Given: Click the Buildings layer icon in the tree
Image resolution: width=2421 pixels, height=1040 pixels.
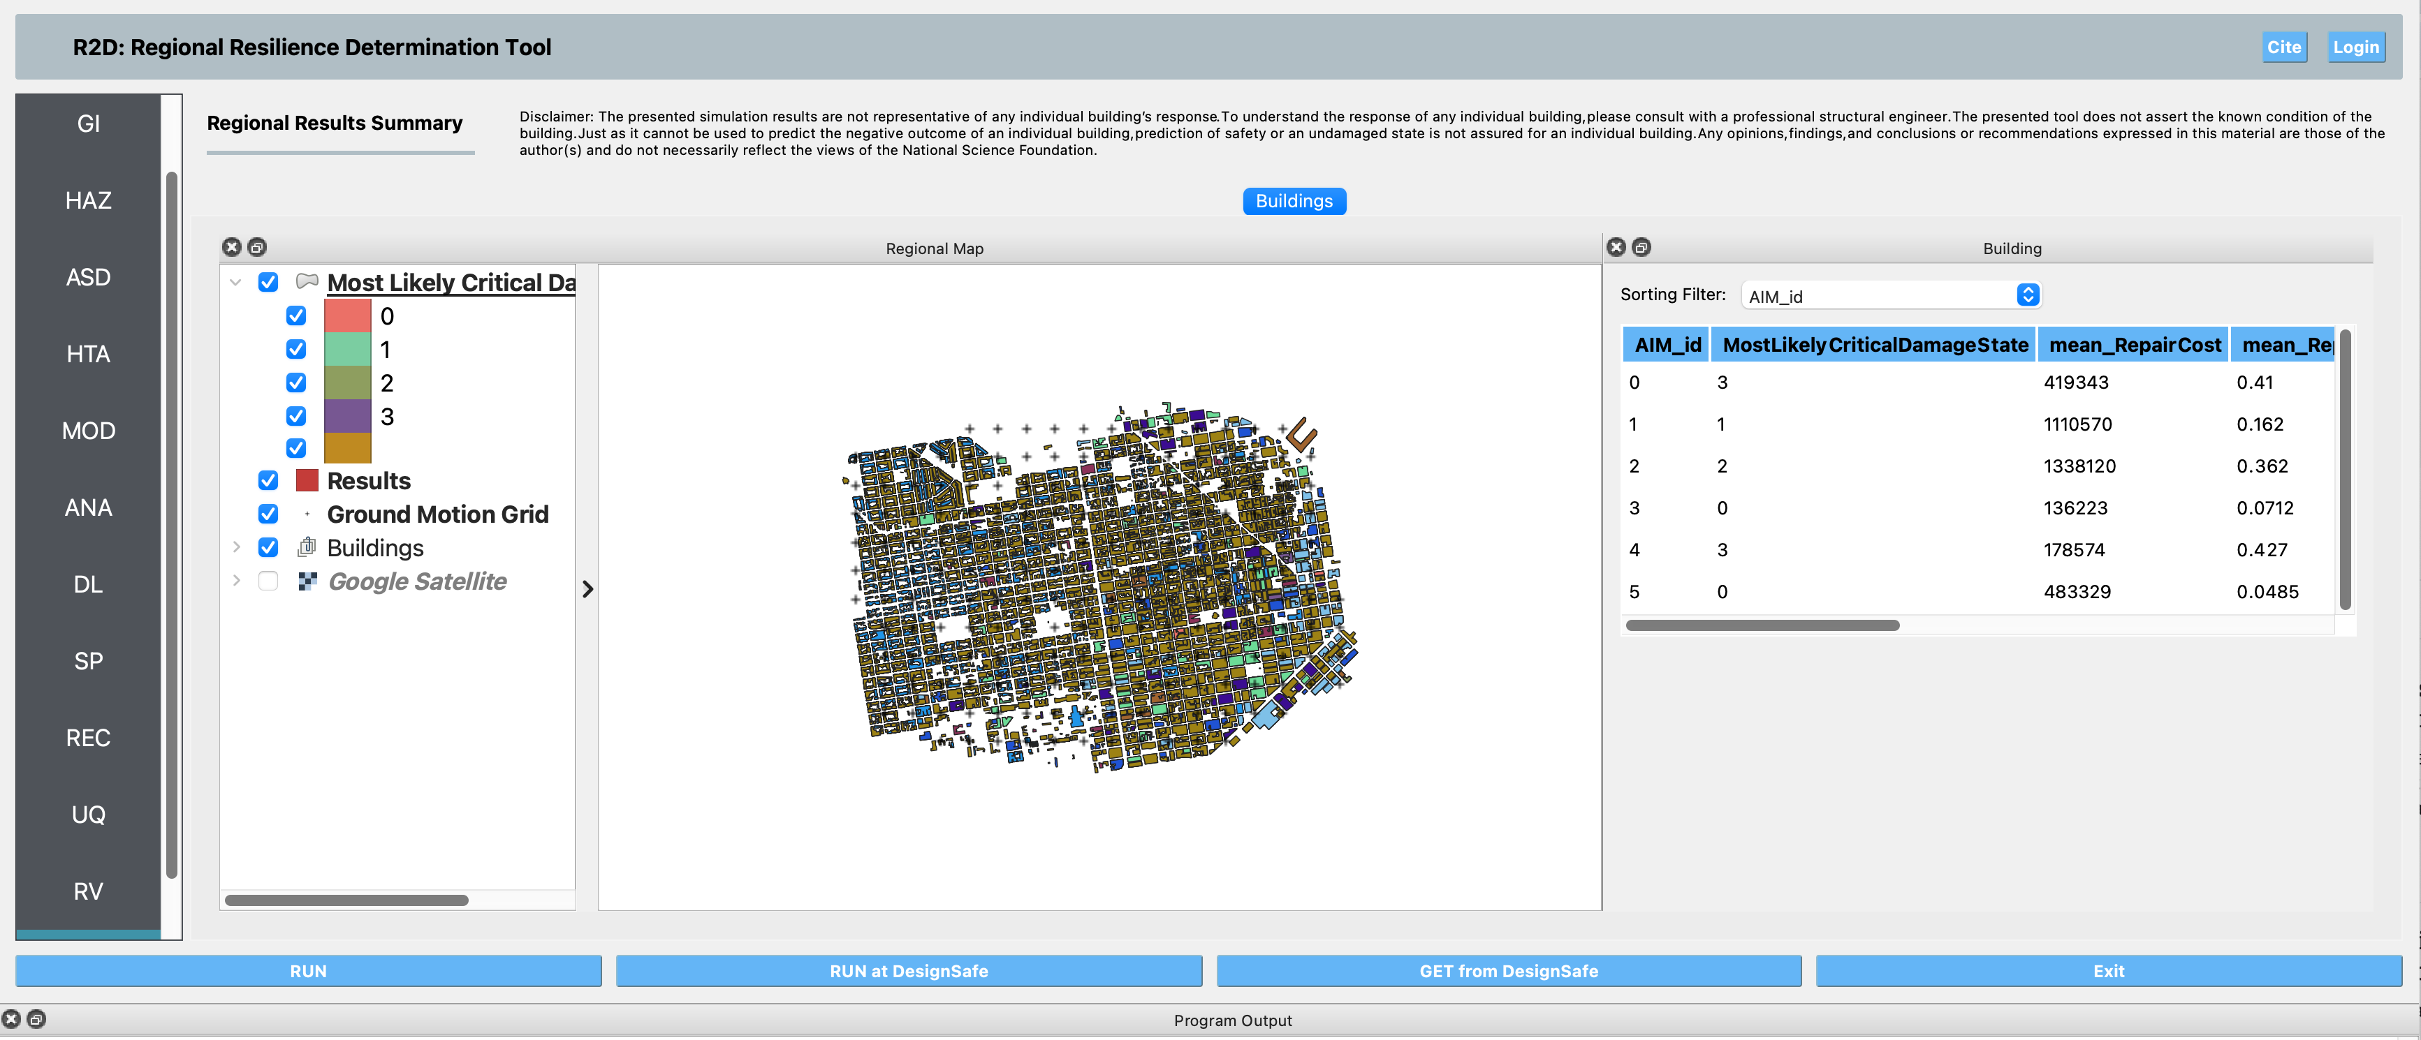Looking at the screenshot, I should (x=307, y=547).
